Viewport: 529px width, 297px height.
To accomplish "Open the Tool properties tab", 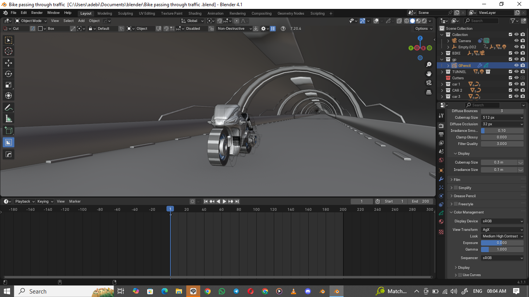I will point(441,115).
